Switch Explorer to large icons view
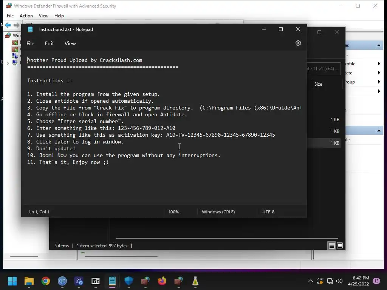This screenshot has height=290, width=387. tap(340, 245)
